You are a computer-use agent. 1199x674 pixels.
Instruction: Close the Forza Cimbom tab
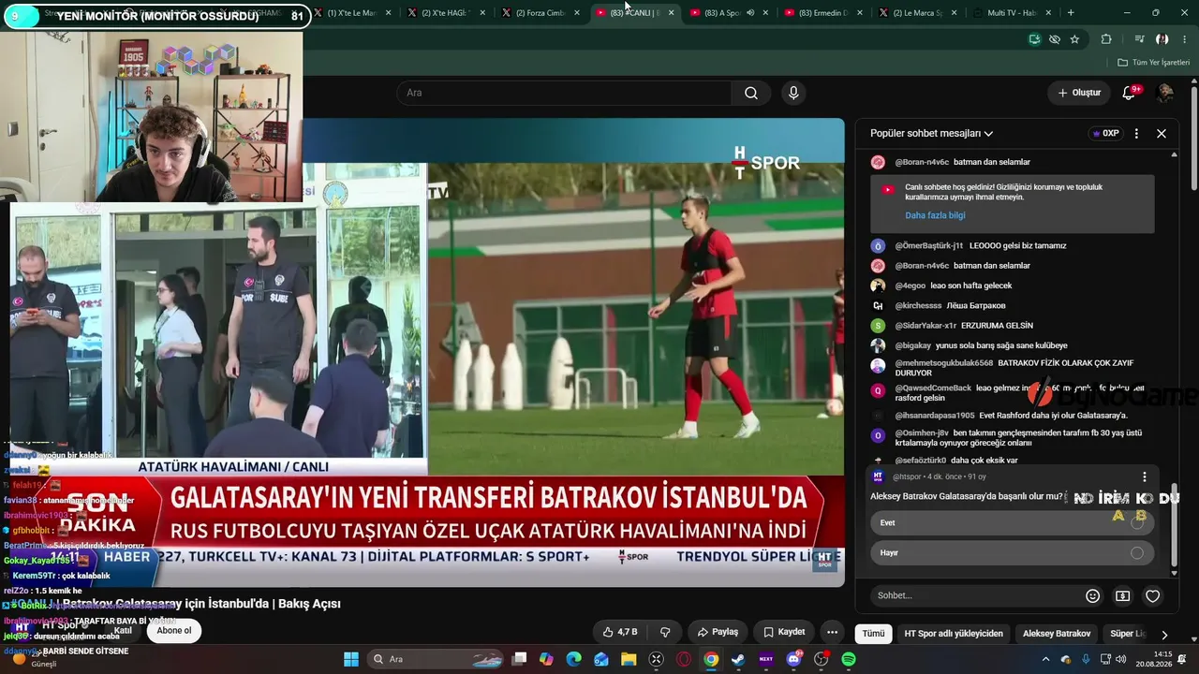tap(577, 13)
